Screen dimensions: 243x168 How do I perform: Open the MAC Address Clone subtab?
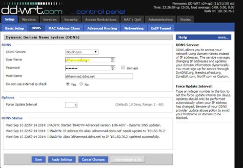point(64,28)
